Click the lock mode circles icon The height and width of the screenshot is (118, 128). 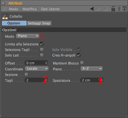[119, 9]
